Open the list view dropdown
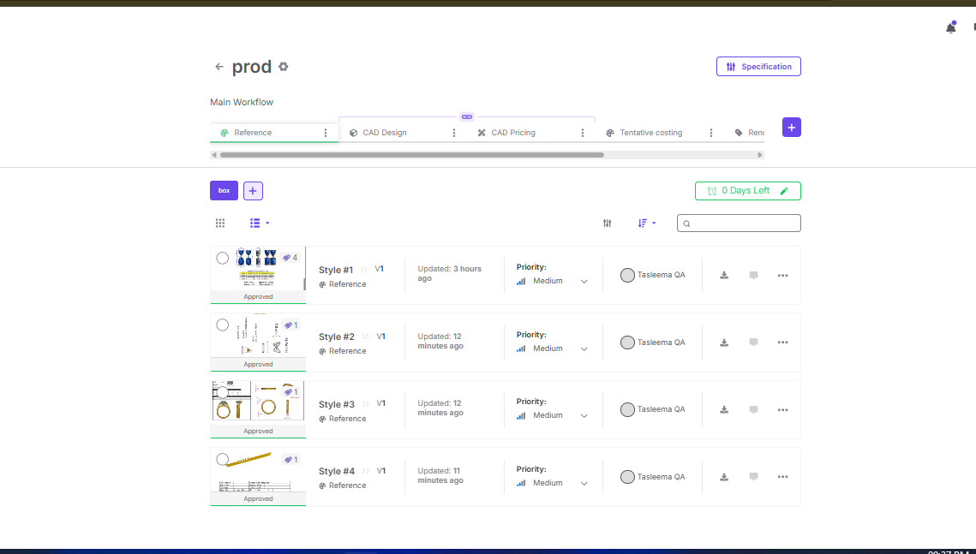976x554 pixels. pos(260,223)
